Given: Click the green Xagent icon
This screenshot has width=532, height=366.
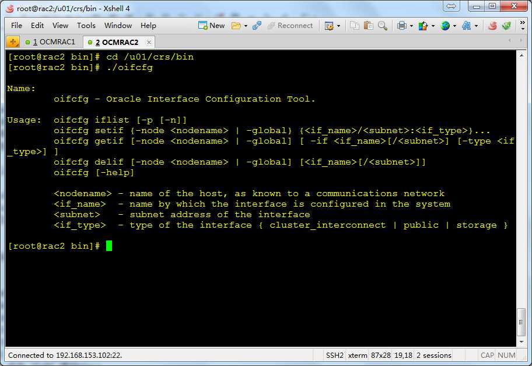Looking at the screenshot, I should click(x=506, y=26).
